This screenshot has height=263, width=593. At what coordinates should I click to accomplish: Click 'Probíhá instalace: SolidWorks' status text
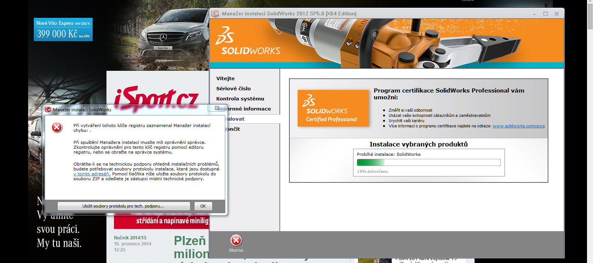(x=389, y=154)
